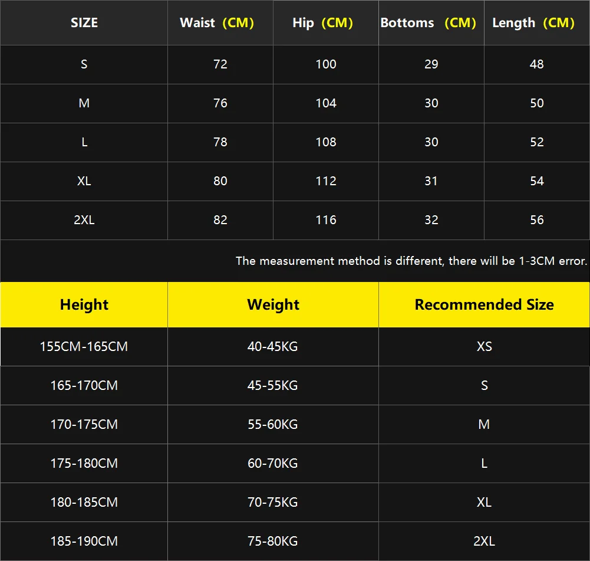The image size is (590, 561).
Task: Click waist value 72
Action: pyautogui.click(x=220, y=64)
